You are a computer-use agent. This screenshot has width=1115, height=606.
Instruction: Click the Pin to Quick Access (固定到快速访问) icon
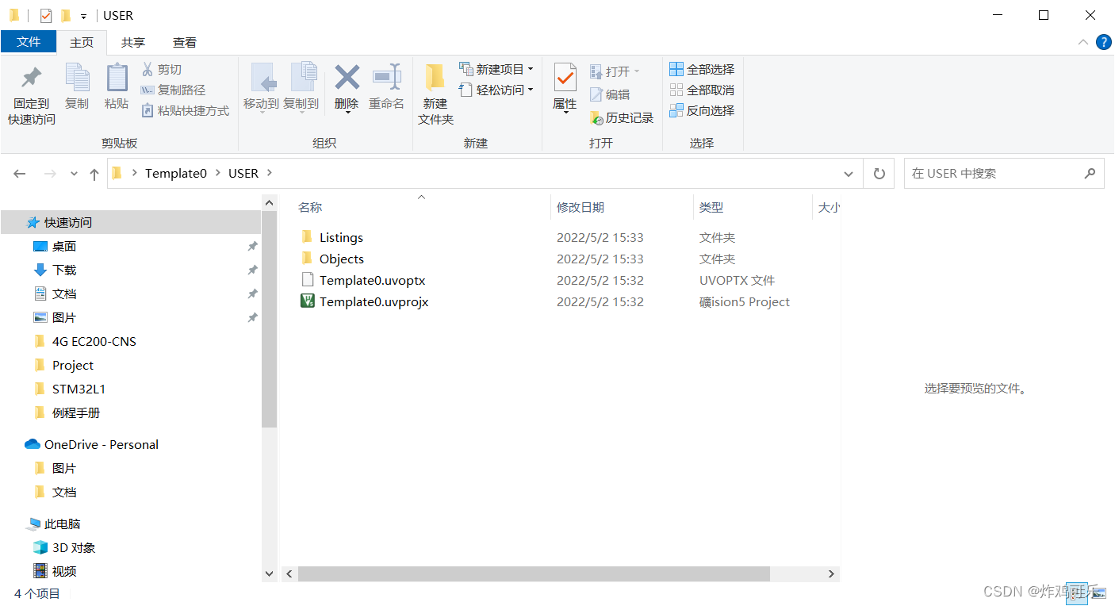click(32, 78)
